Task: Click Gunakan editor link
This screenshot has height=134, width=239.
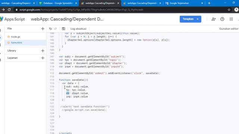Action: (229, 29)
